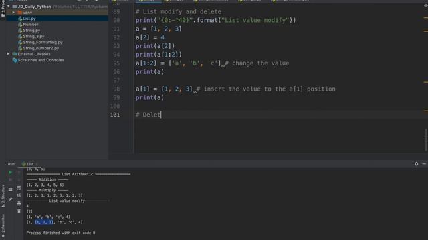Print the Run console output

click(x=19, y=203)
